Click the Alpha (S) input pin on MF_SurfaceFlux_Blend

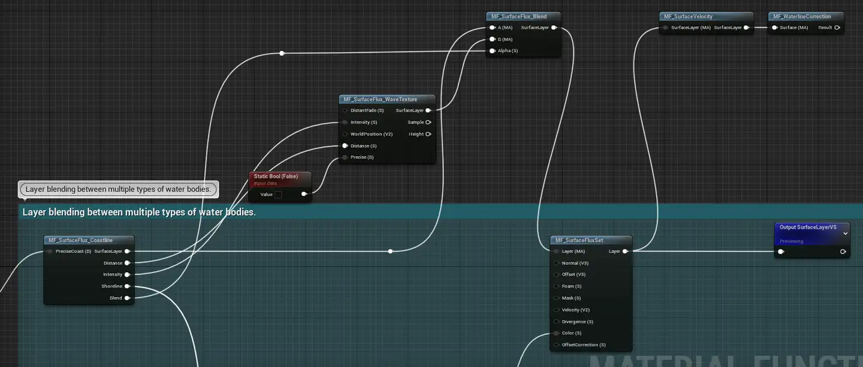pos(492,51)
